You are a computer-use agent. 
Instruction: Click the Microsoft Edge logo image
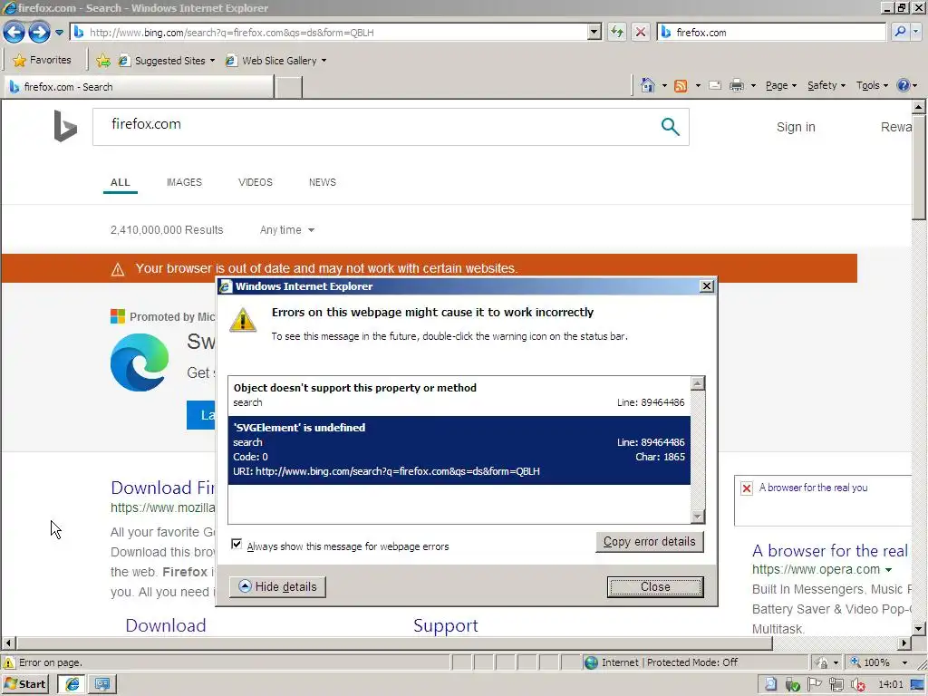point(140,362)
